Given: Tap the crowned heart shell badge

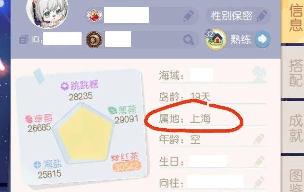Looking at the screenshot, I should coord(94,16).
